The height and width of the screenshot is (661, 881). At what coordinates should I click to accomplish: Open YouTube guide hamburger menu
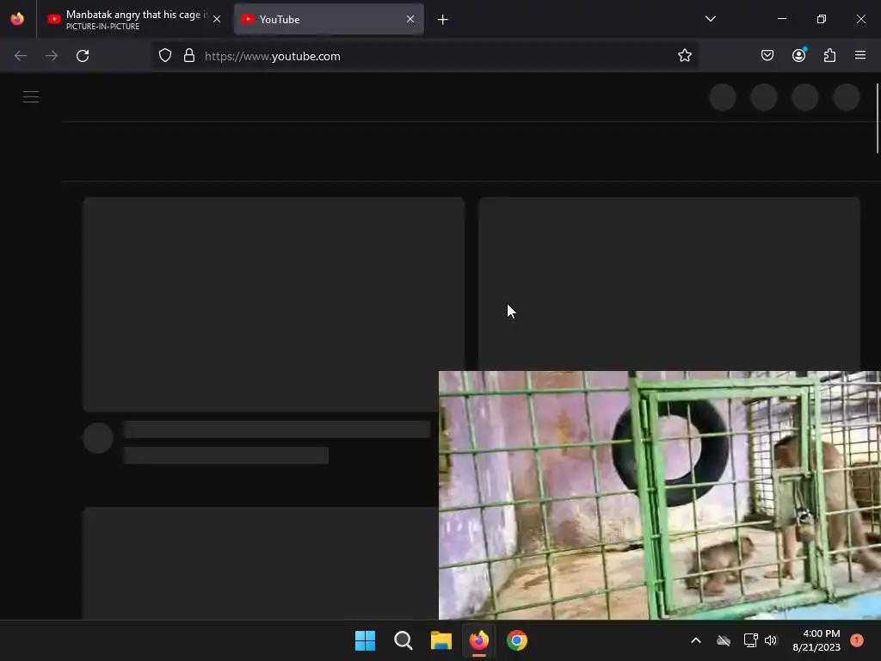[31, 97]
